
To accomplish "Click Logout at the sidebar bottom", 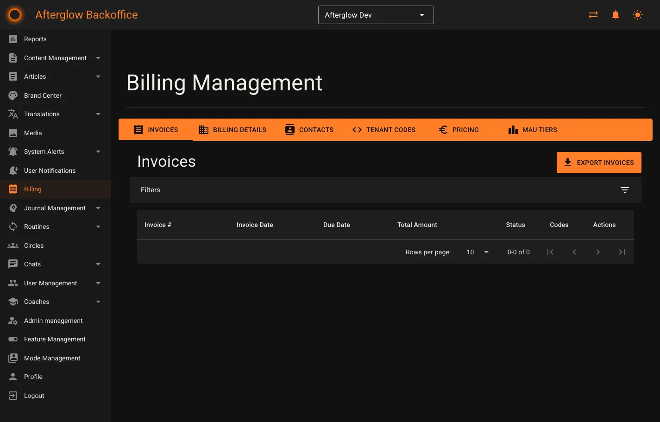I will [34, 396].
